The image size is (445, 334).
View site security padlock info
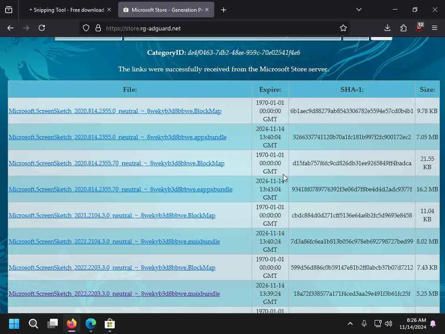point(98,28)
